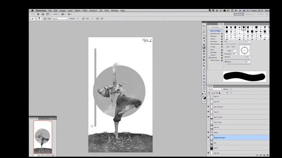Open the Screen Mode dropdown
This screenshot has width=282, height=158.
tap(70, 14)
